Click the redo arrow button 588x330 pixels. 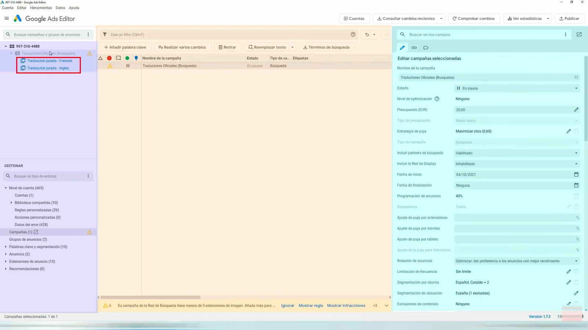coord(386,35)
